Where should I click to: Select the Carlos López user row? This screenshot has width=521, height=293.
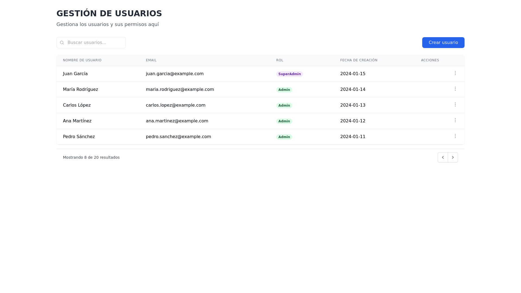point(77,105)
